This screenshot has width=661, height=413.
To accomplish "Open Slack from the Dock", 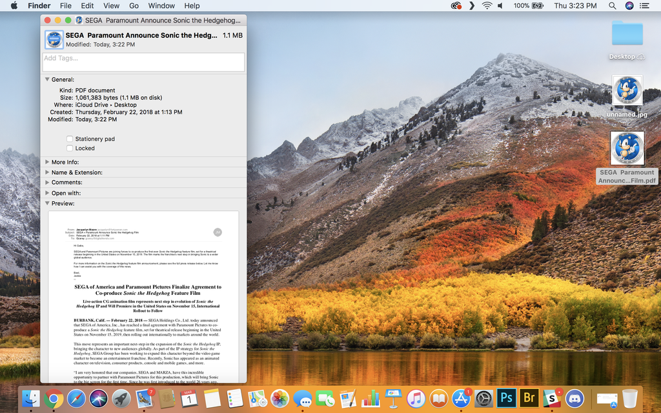I will [552, 399].
